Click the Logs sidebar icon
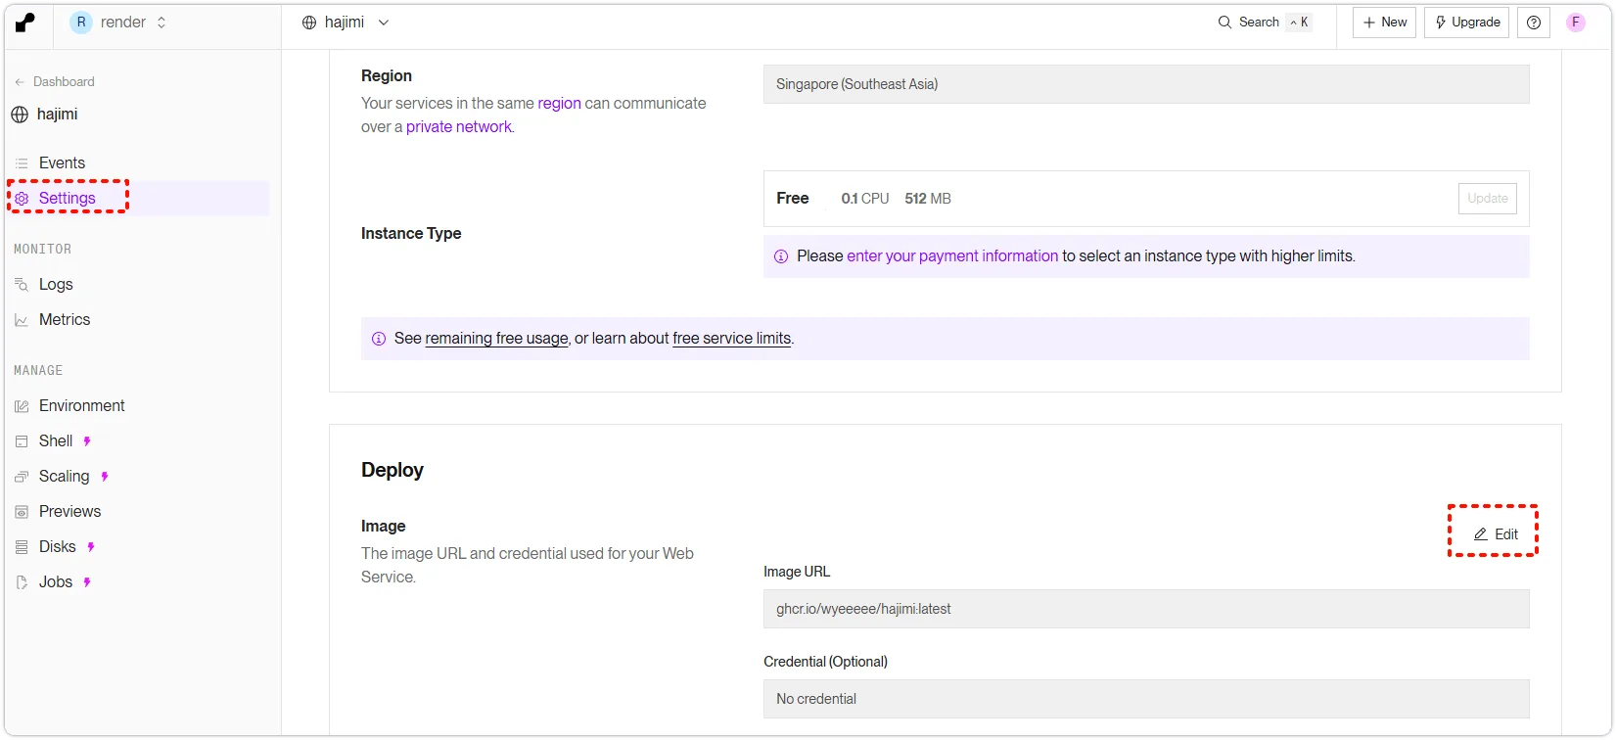 click(22, 285)
